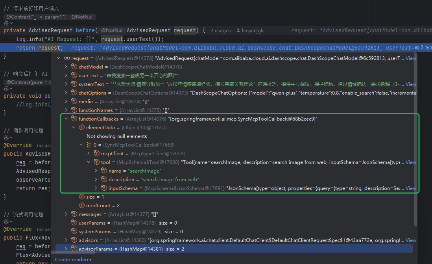Click the field icon of messages
The image size is (432, 264).
coord(74,214)
